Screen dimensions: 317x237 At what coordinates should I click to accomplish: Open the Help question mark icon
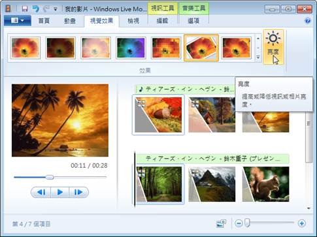point(307,21)
